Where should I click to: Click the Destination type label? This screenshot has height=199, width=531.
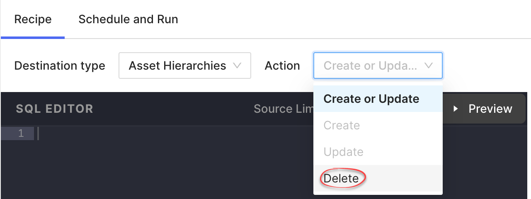coord(60,66)
